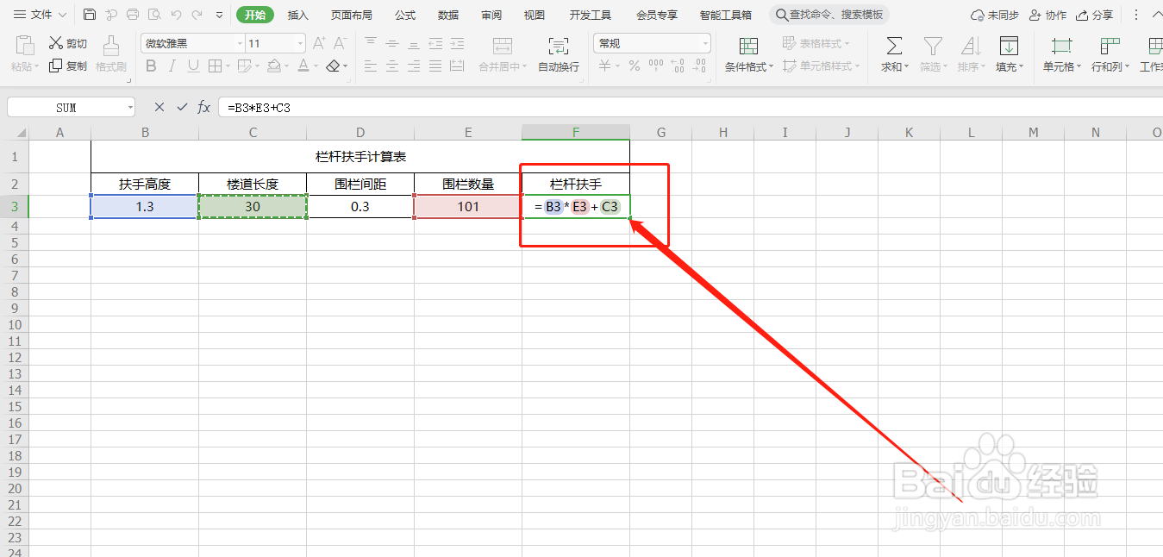Center cell text horizontally
The width and height of the screenshot is (1163, 557).
click(x=392, y=66)
